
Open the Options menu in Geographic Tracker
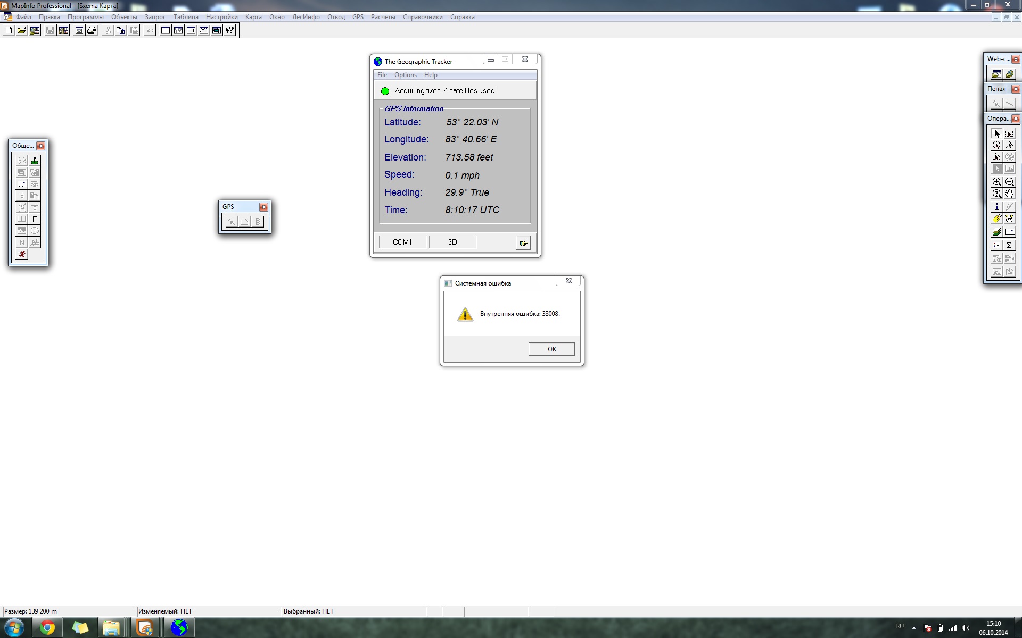click(405, 75)
